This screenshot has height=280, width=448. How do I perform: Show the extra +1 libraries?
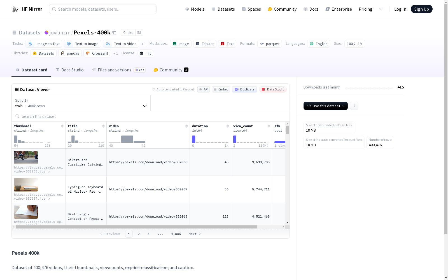[x=116, y=53]
